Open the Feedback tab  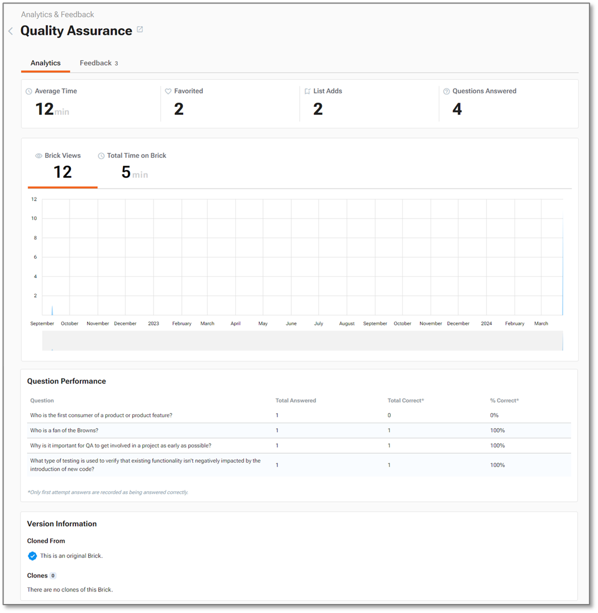click(x=96, y=63)
